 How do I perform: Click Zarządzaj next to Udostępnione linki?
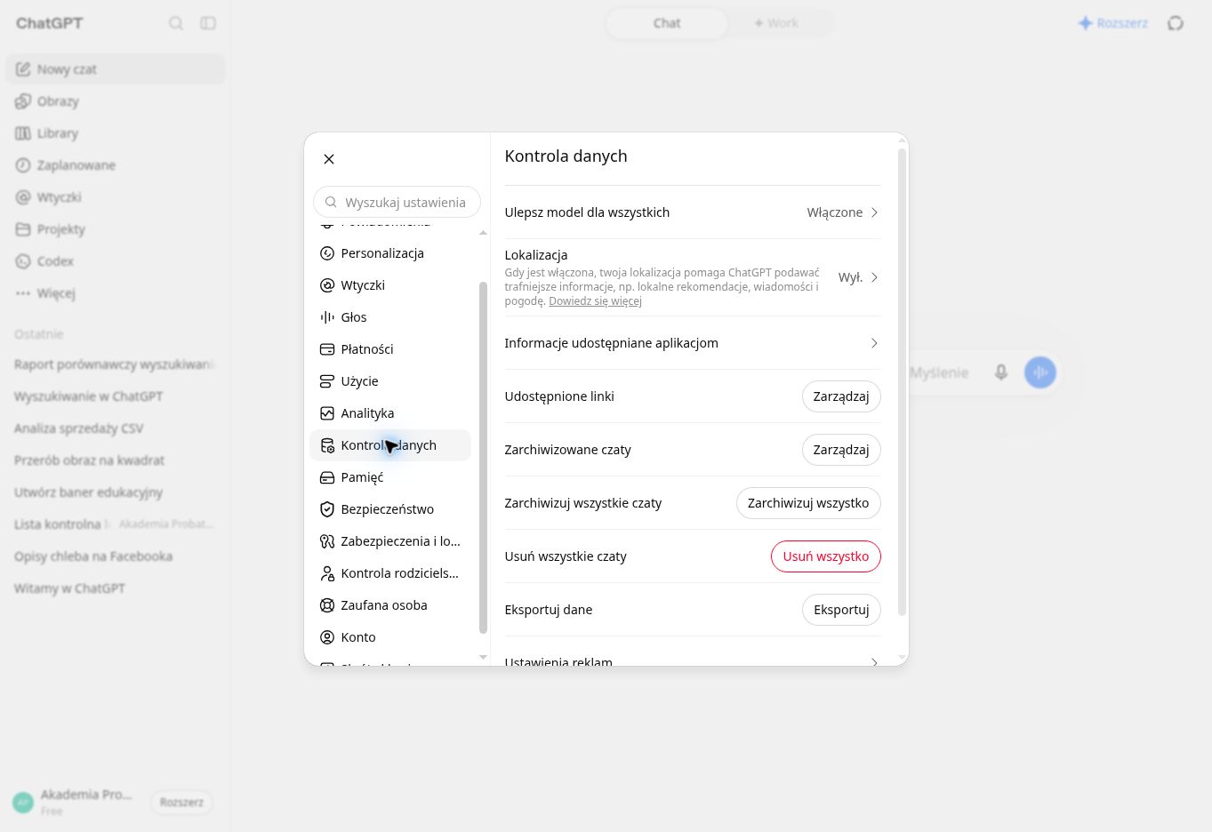[x=841, y=396]
